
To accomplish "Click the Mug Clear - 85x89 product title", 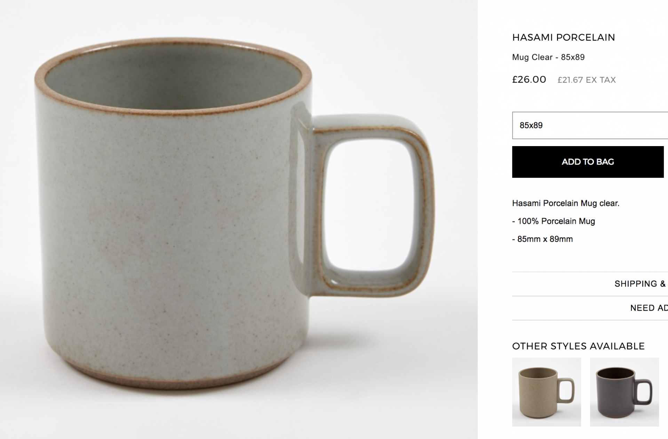I will [548, 57].
